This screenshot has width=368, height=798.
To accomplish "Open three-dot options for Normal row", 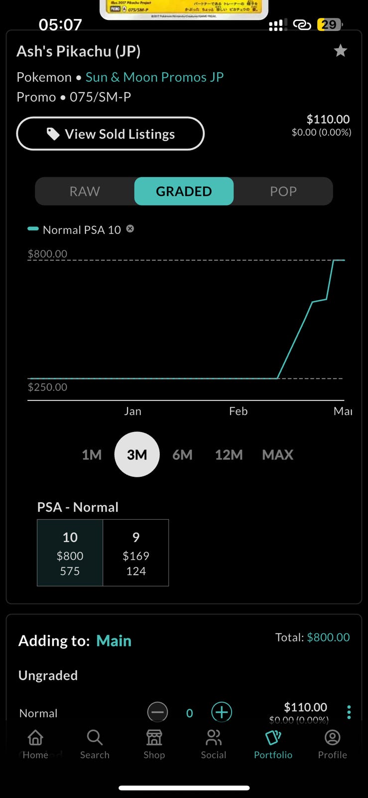I will [349, 712].
